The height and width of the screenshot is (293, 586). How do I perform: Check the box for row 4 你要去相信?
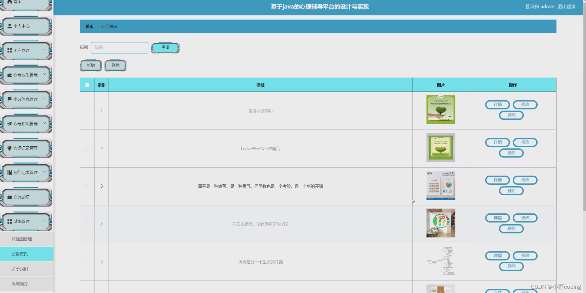tap(87, 224)
